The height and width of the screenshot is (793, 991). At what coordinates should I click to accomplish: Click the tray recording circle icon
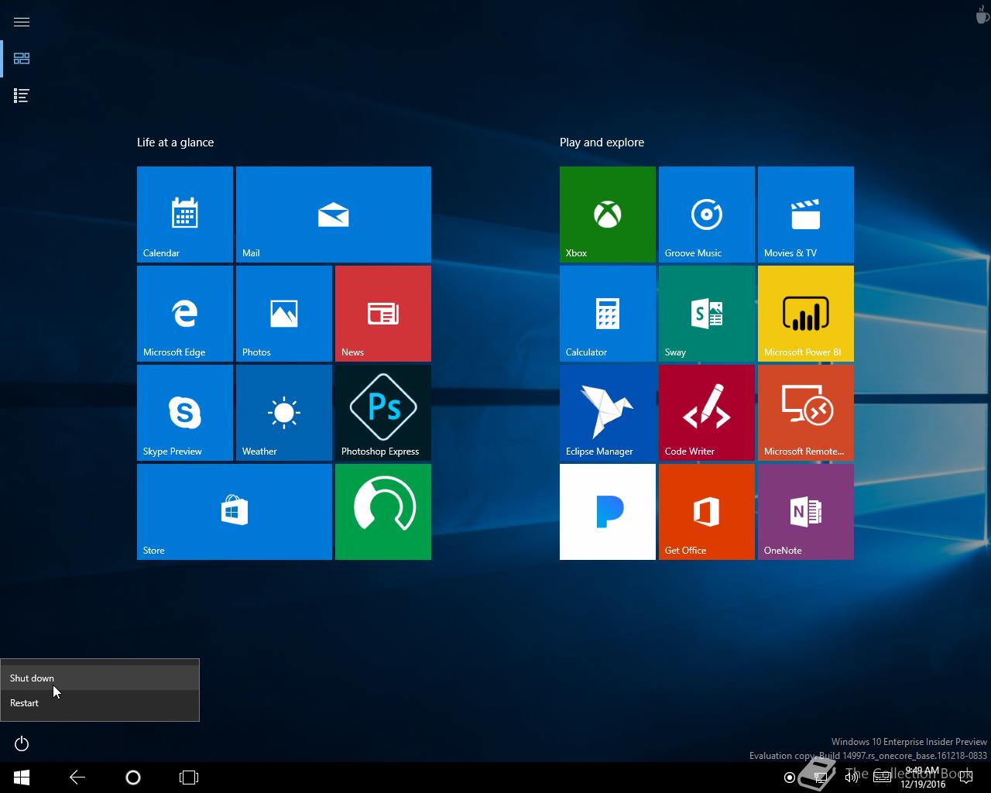[x=790, y=778]
